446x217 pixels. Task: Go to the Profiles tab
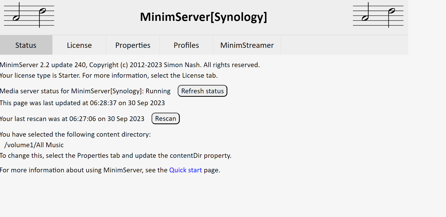click(x=186, y=45)
